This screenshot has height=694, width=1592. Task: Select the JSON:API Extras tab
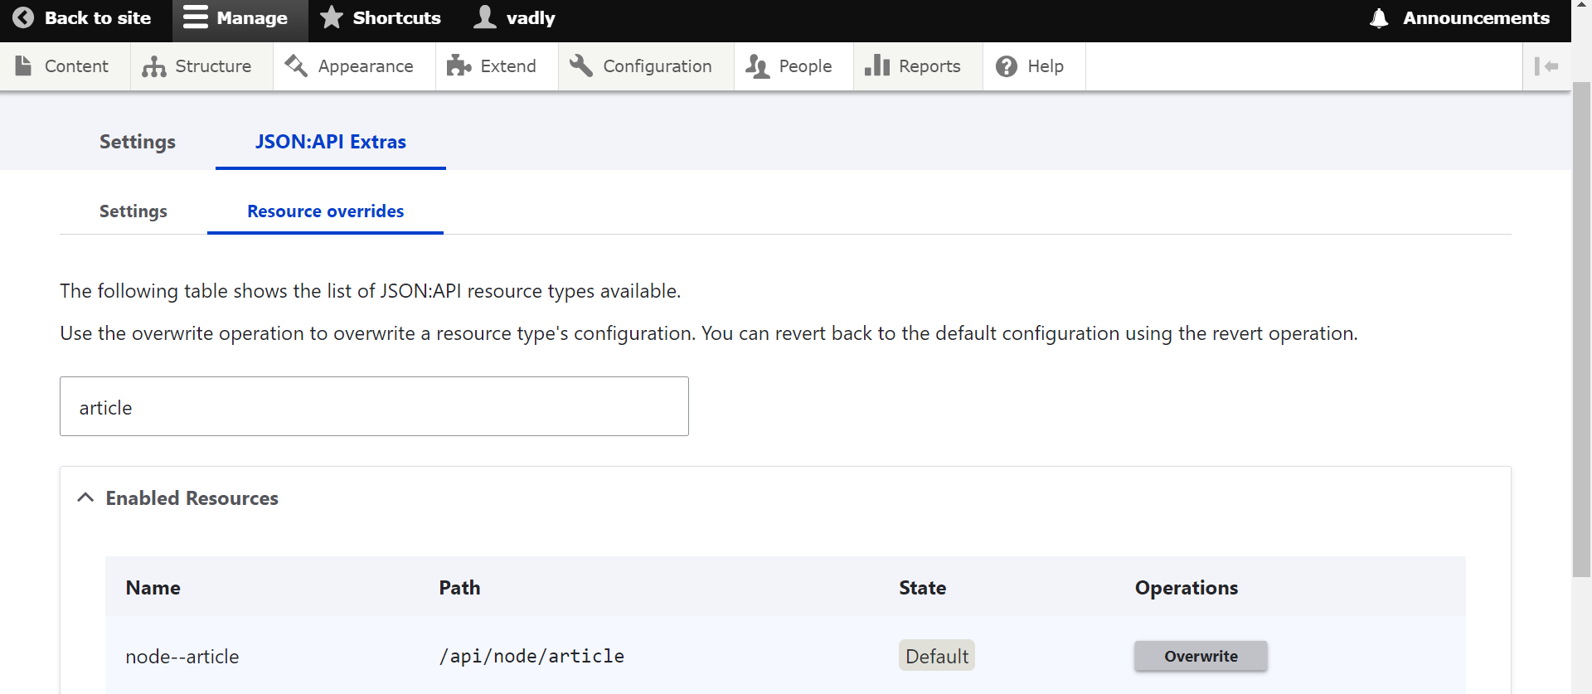point(330,142)
